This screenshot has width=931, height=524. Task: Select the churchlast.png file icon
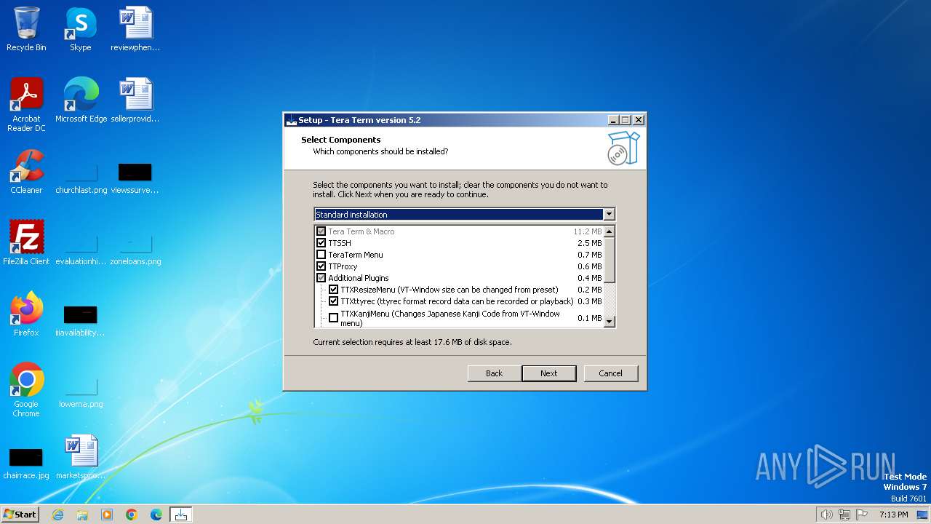[x=81, y=177]
